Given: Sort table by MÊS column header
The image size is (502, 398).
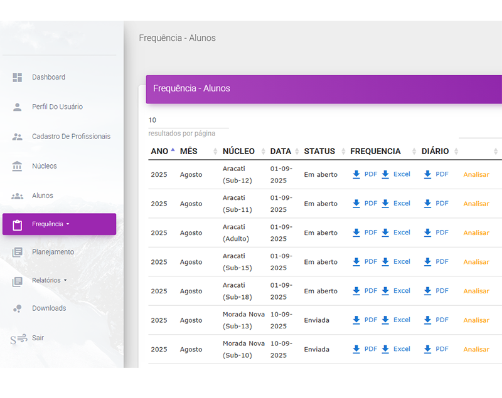Looking at the screenshot, I should tap(189, 151).
